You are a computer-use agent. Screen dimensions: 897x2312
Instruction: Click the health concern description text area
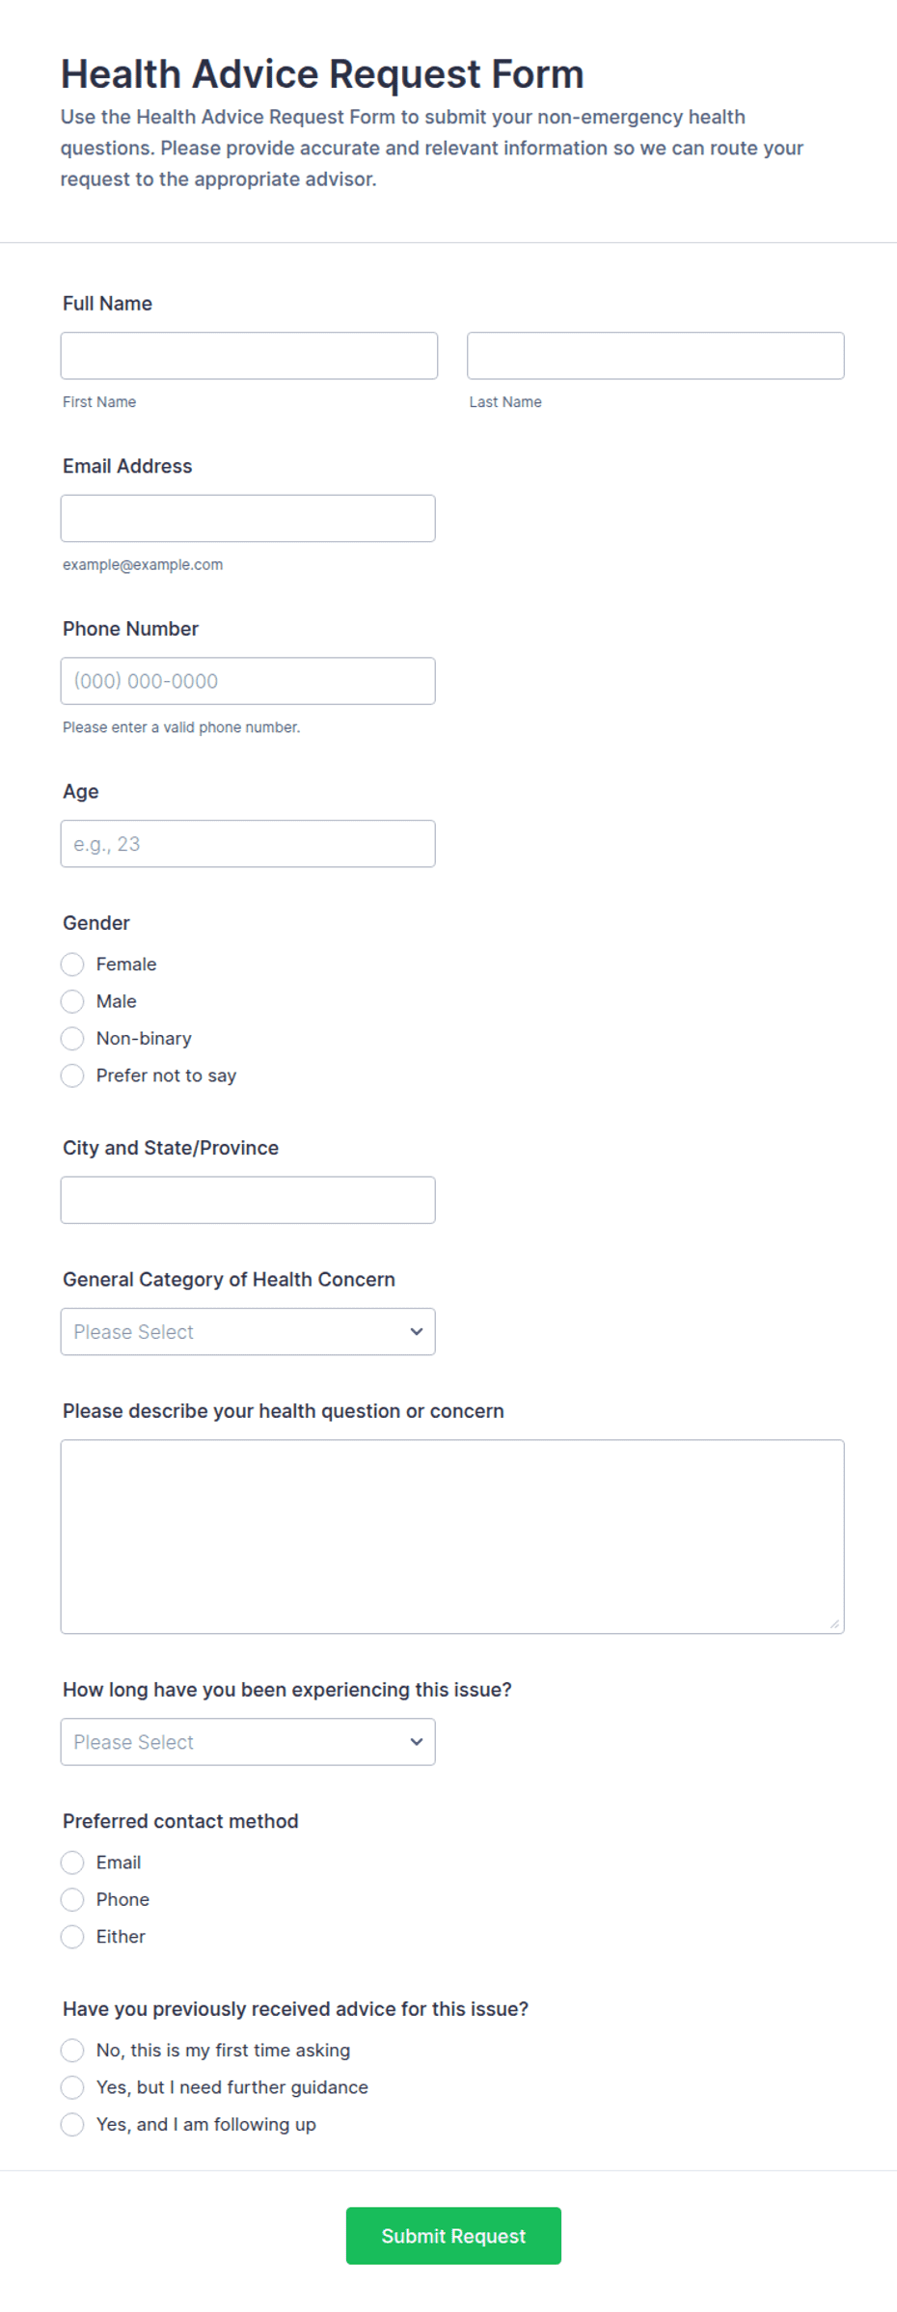click(452, 1537)
